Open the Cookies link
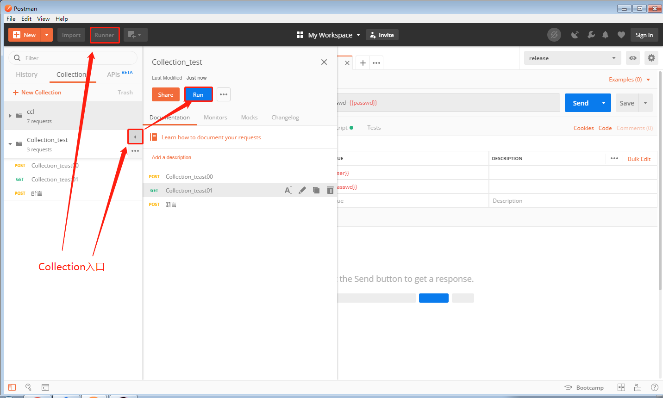The image size is (663, 398). [x=583, y=128]
